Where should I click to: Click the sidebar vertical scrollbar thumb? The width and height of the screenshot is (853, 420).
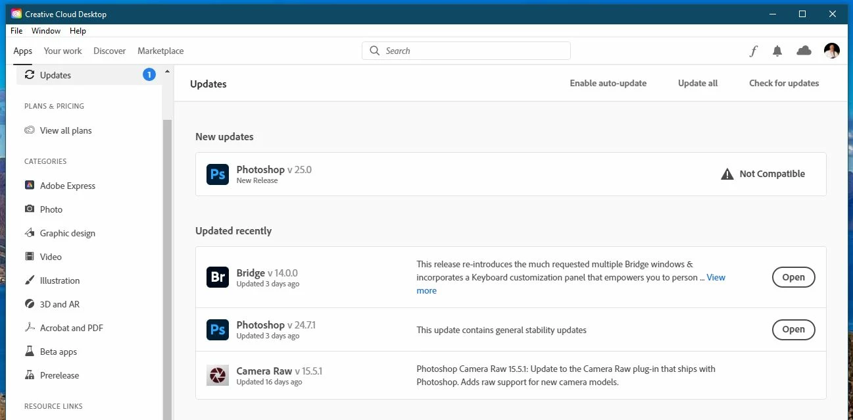(167, 270)
